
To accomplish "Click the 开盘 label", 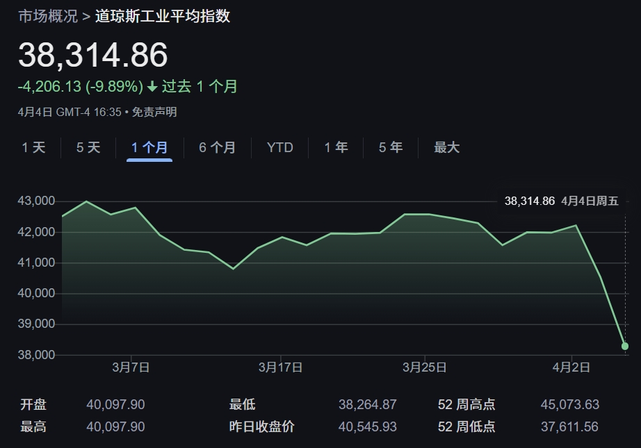I will point(33,404).
